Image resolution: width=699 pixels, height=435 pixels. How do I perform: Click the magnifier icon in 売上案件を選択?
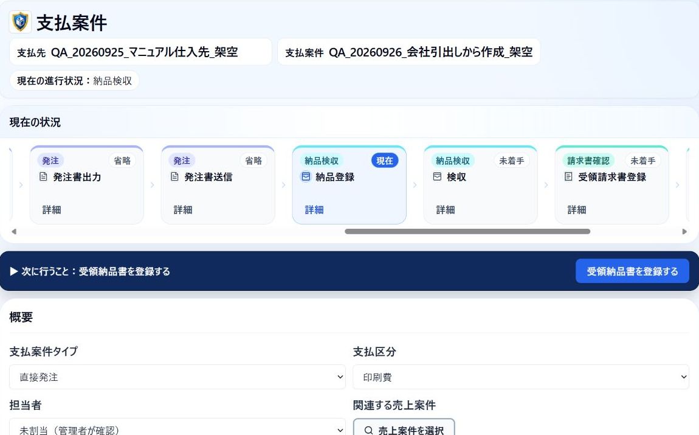(369, 430)
